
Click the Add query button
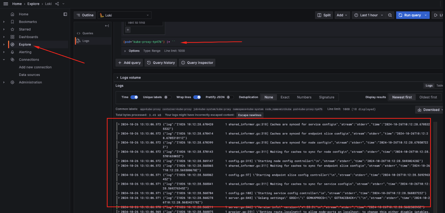click(x=129, y=63)
